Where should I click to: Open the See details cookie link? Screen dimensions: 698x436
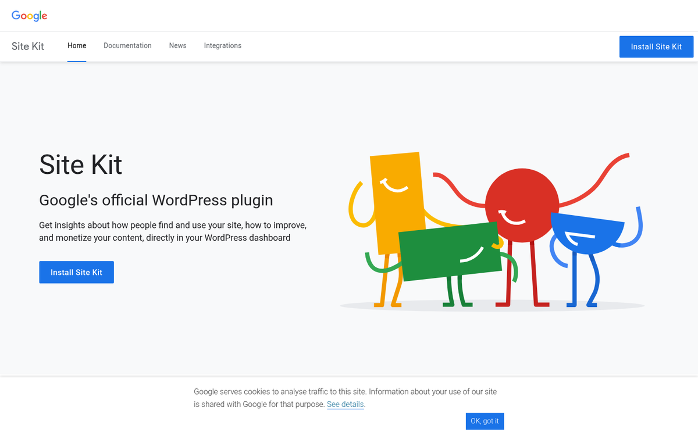tap(345, 404)
